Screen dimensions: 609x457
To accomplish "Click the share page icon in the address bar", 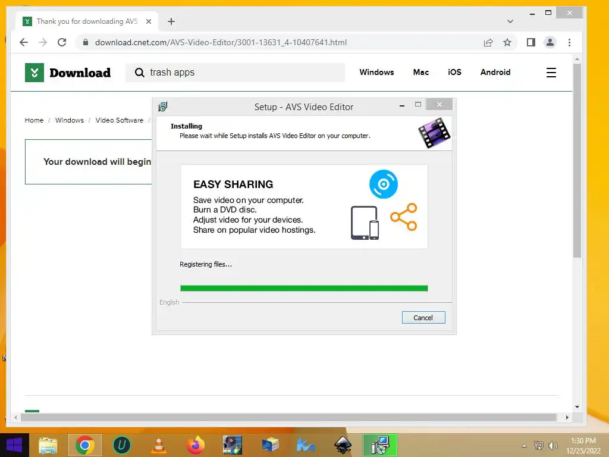I will pyautogui.click(x=488, y=42).
